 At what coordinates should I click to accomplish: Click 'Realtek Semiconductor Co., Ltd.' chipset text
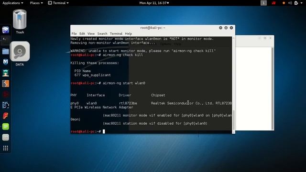(x=182, y=103)
